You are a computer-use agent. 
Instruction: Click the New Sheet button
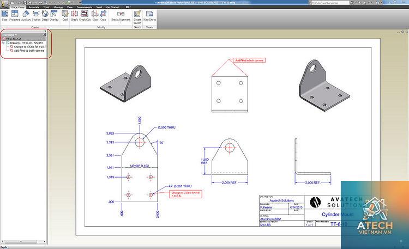(x=149, y=16)
